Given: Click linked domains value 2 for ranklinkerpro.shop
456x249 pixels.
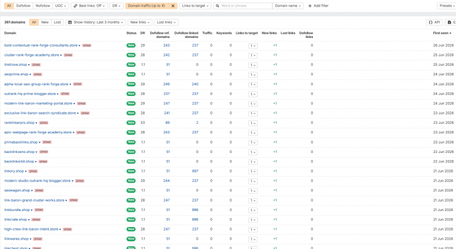Looking at the screenshot, I should coord(197,123).
